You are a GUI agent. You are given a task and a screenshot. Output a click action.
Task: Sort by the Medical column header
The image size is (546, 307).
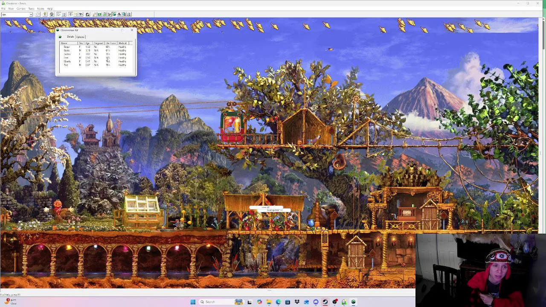tap(123, 43)
